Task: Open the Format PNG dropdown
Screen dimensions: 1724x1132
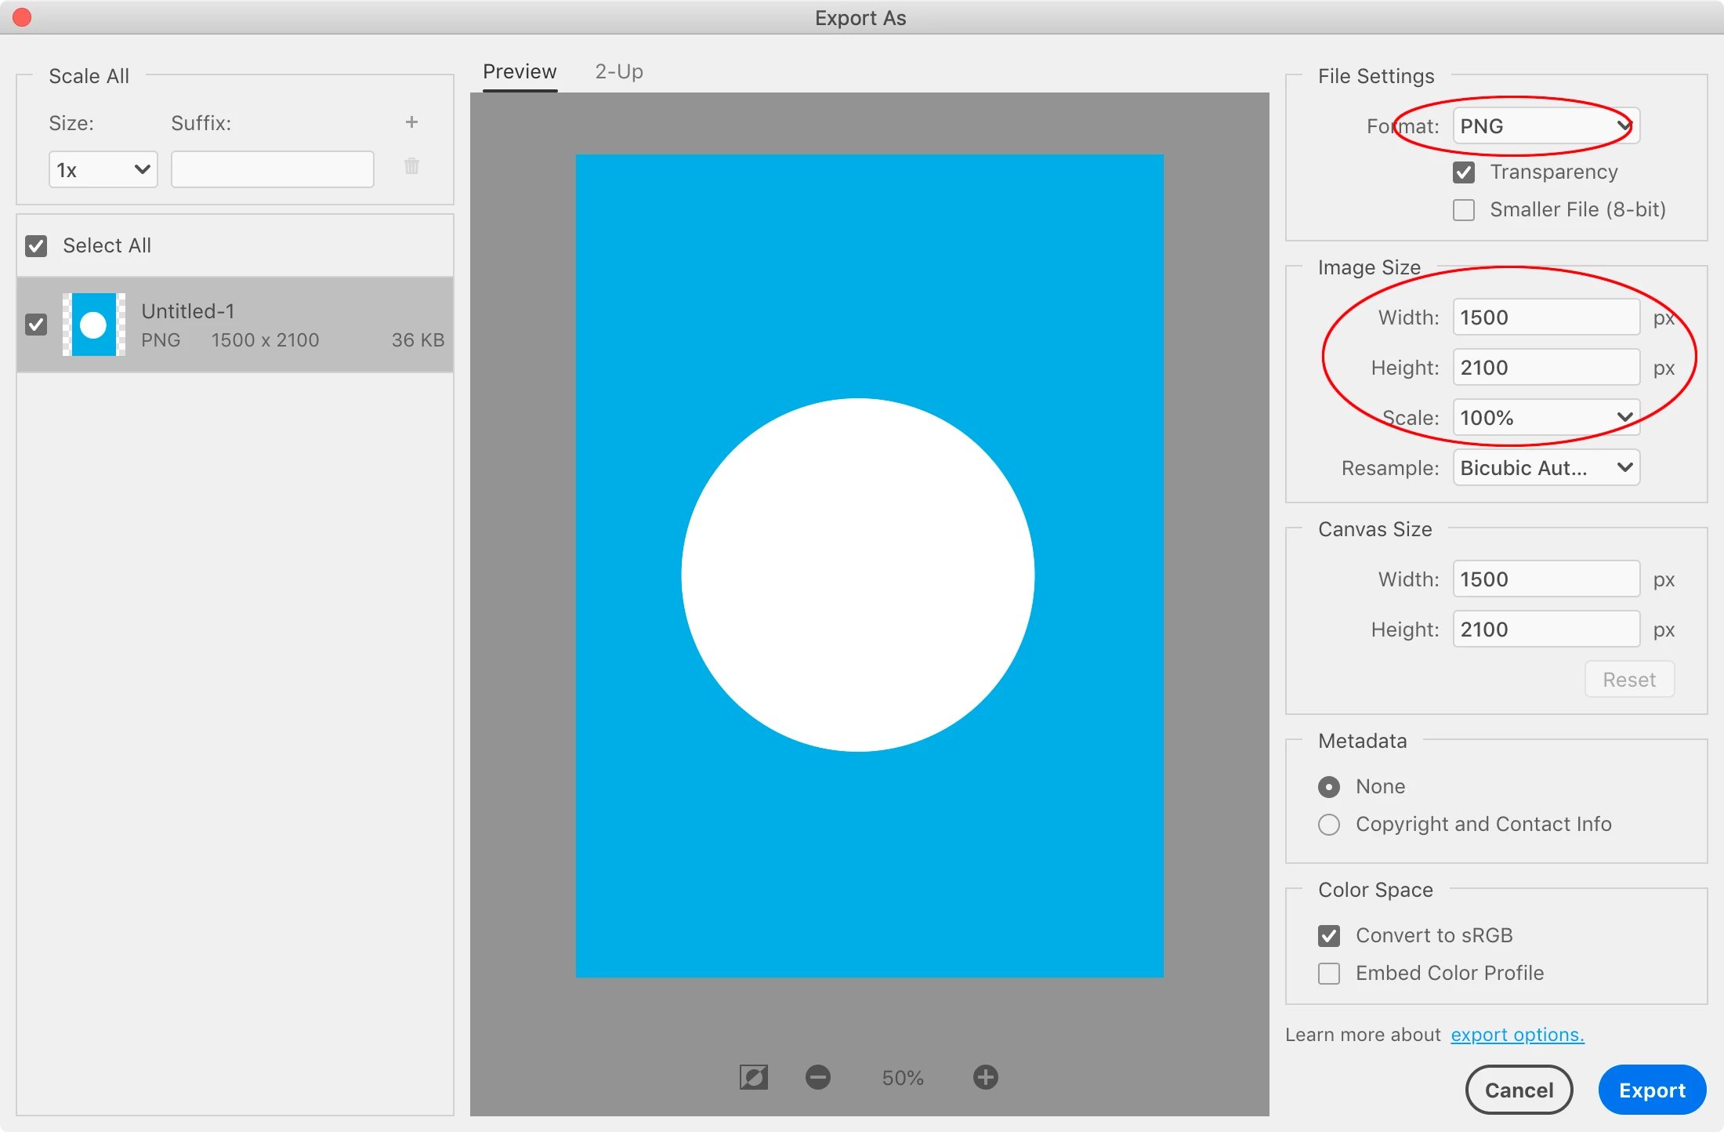Action: (1545, 126)
